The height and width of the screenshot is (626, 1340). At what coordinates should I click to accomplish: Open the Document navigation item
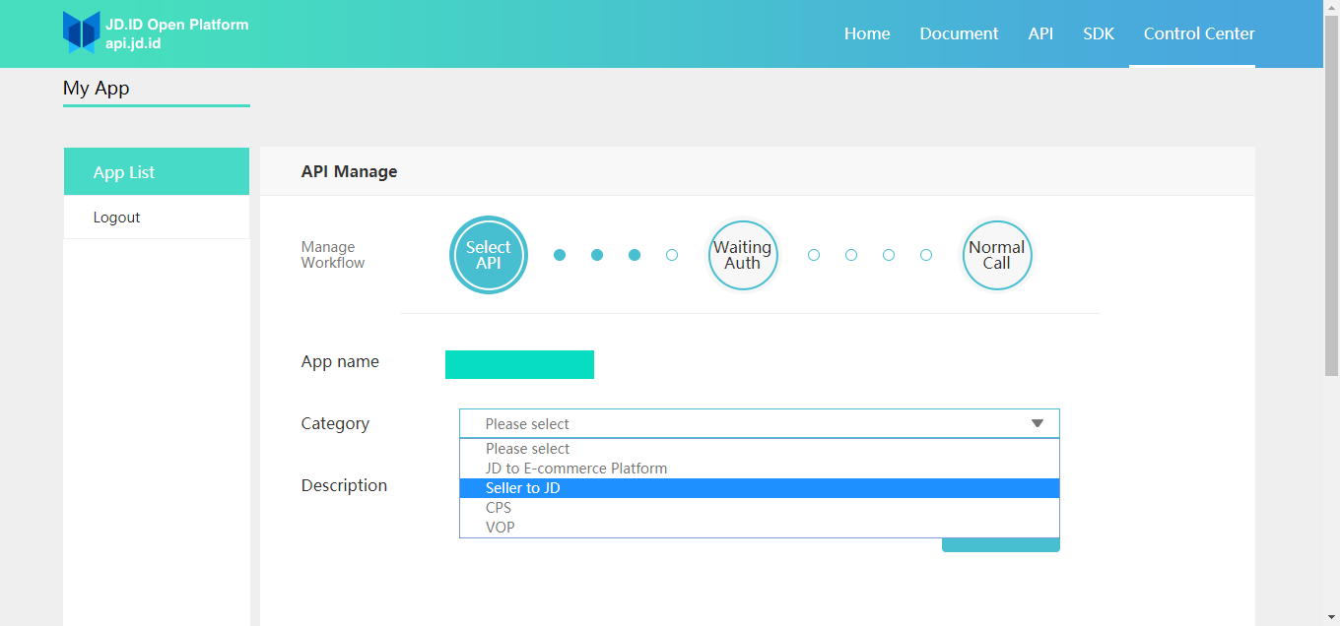coord(959,33)
